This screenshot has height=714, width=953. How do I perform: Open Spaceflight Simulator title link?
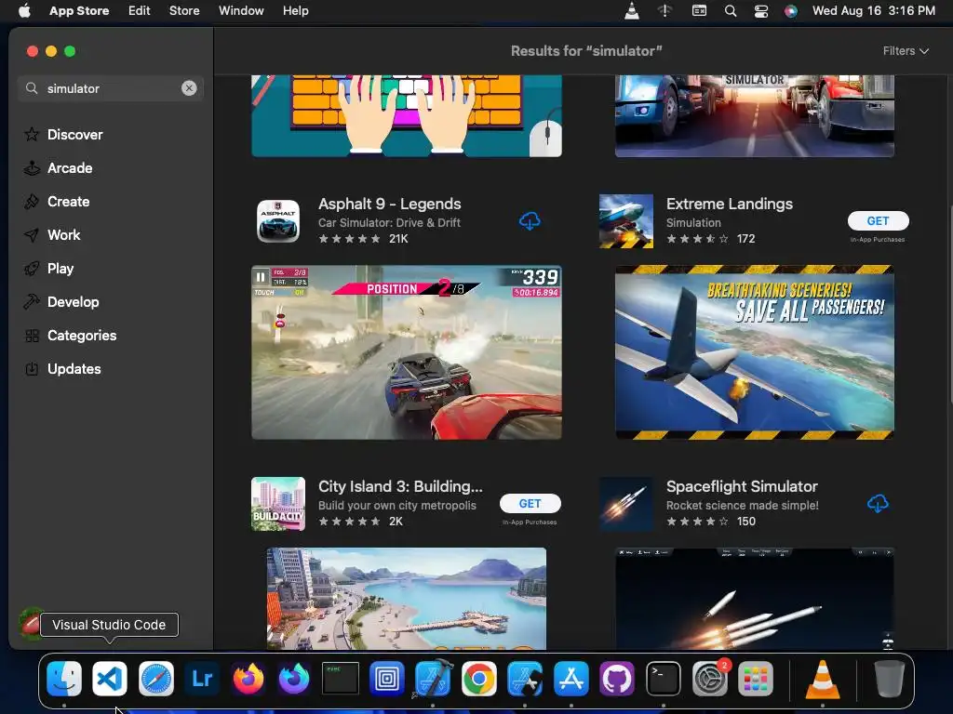[x=742, y=486]
